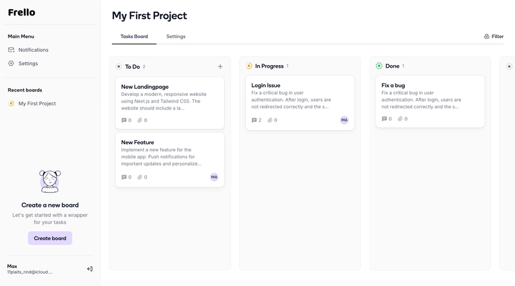Image resolution: width=515 pixels, height=286 pixels.
Task: Click the Notifications envelope icon in sidebar
Action: point(11,50)
